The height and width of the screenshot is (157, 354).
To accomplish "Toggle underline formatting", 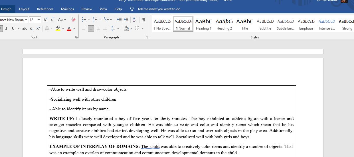I will 13,28.
